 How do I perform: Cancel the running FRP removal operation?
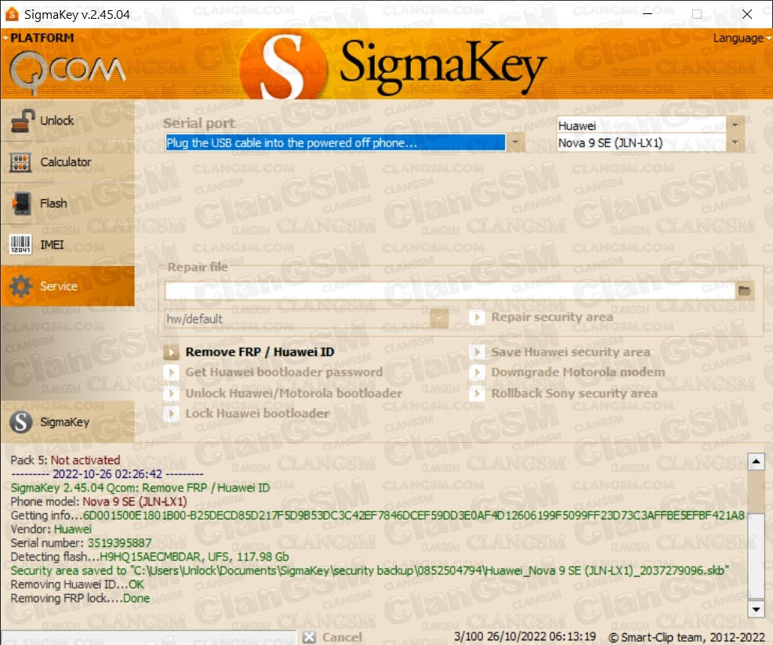[x=333, y=636]
